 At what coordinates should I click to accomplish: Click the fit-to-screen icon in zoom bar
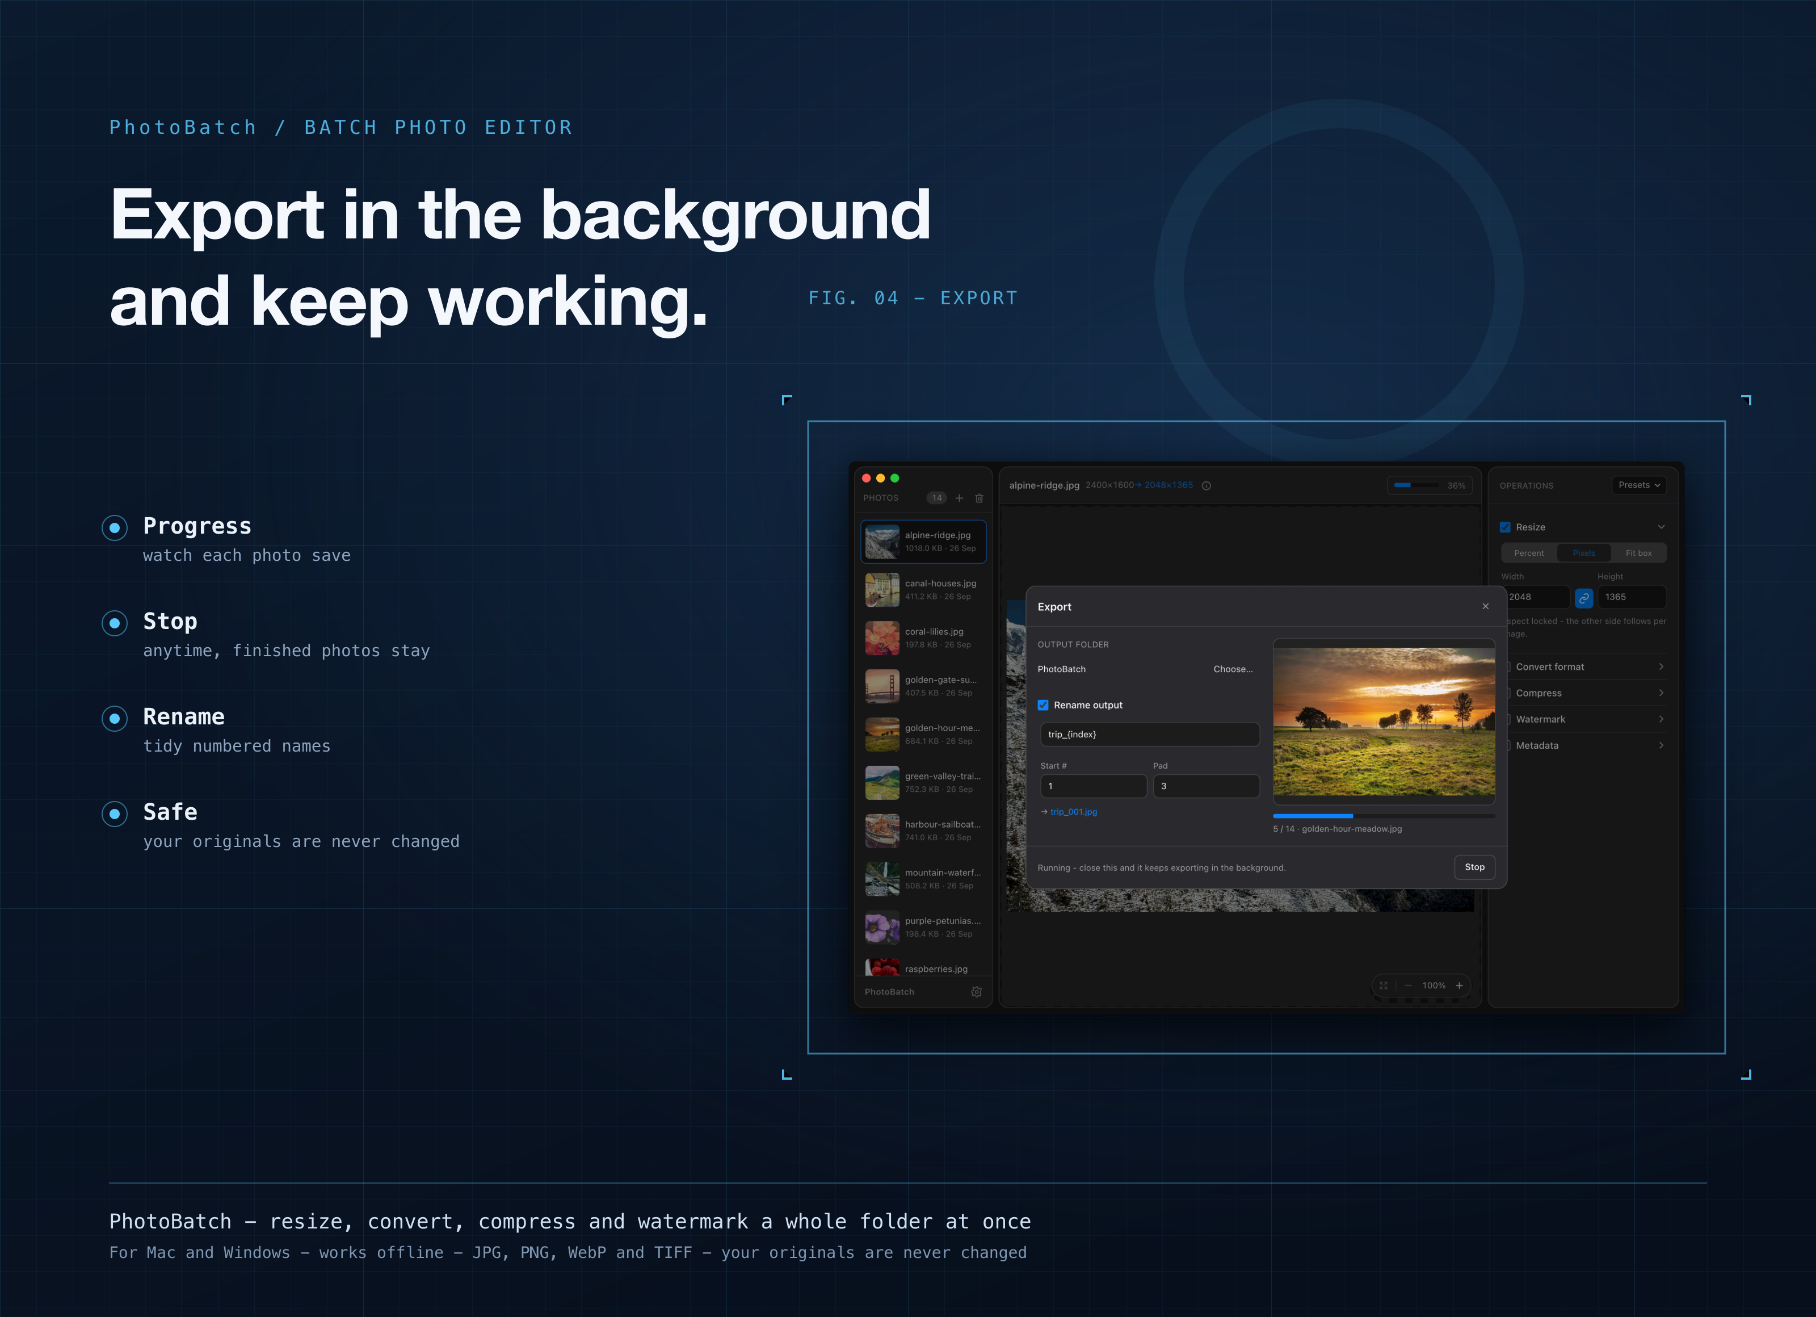[x=1384, y=985]
